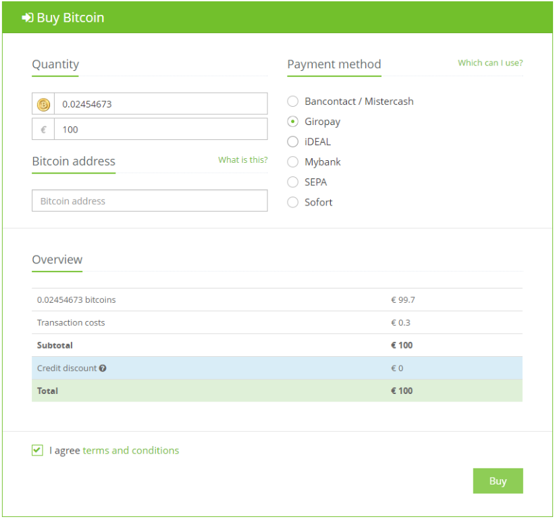Click the euro amount field showing 100

[161, 129]
